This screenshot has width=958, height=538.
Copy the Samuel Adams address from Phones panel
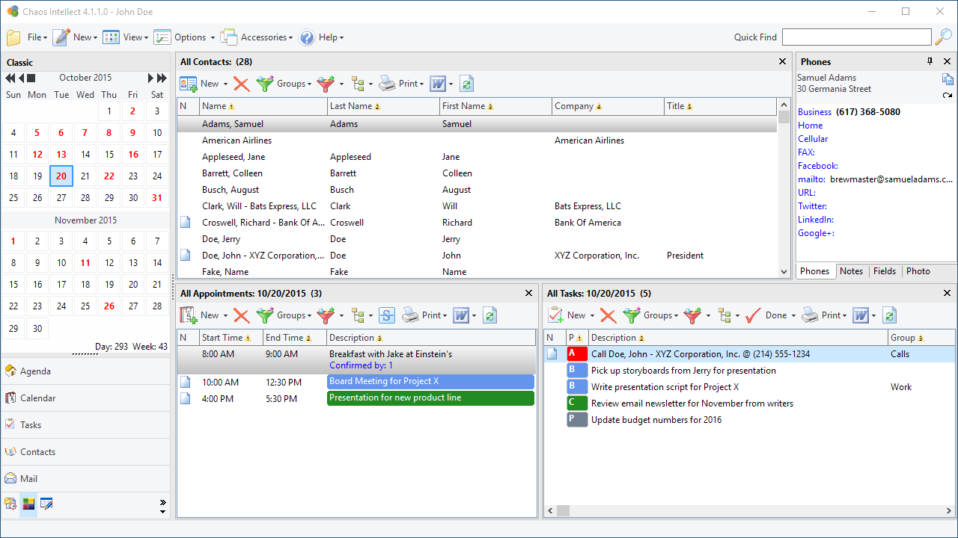point(948,79)
